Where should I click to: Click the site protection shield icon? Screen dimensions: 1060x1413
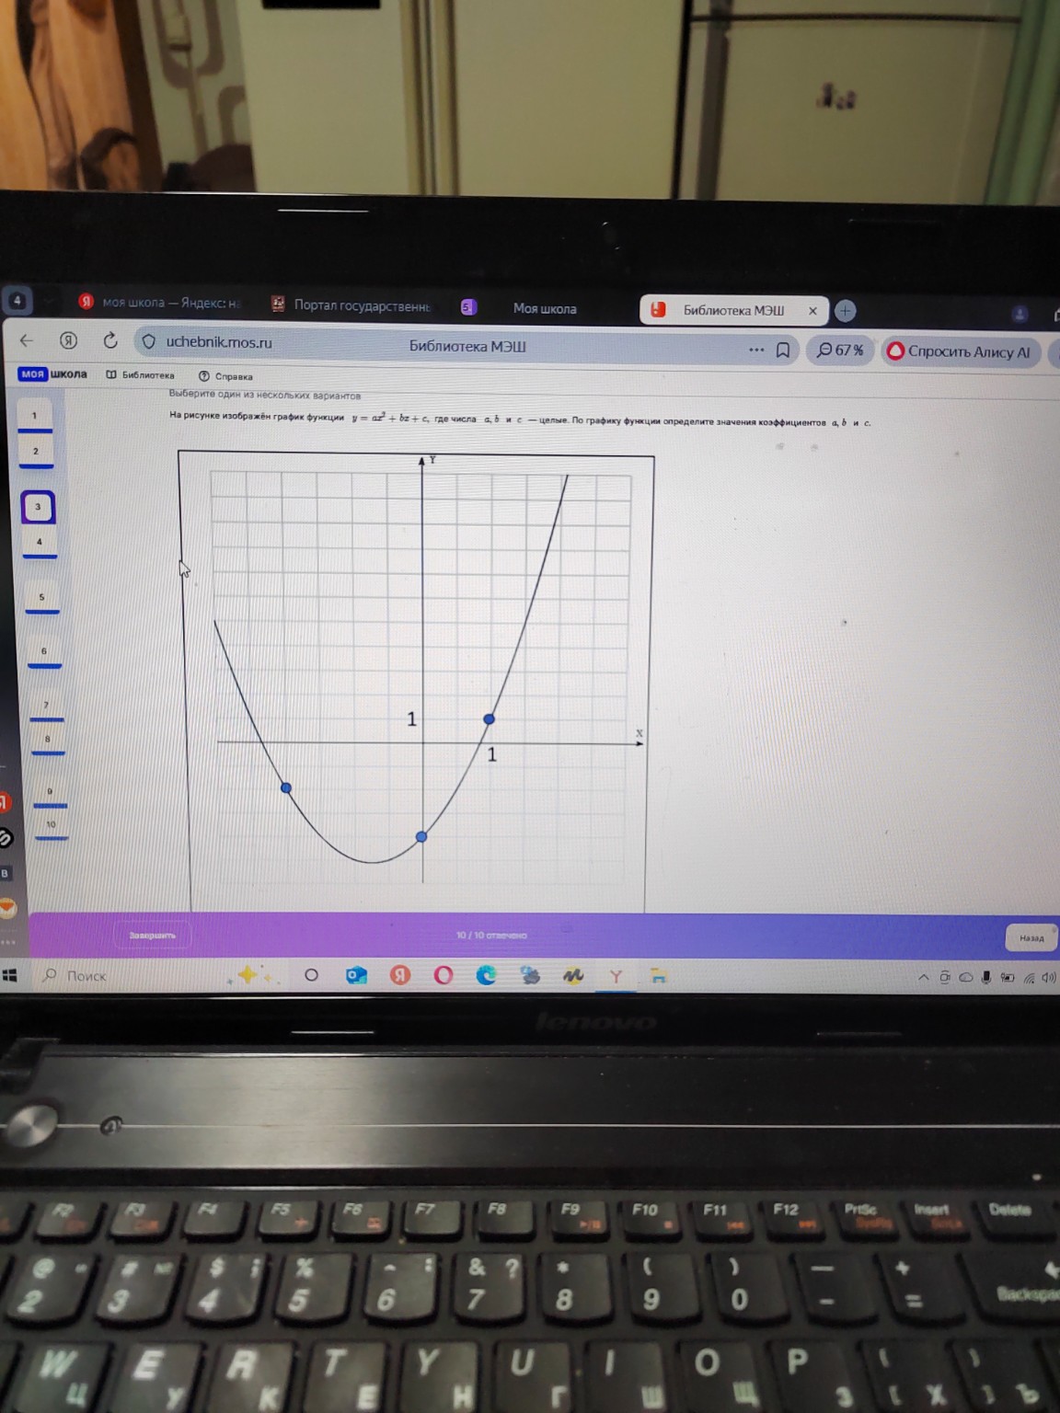[148, 342]
